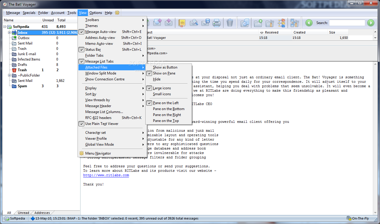
Task: Click the Menu Navigator gear icon
Action: coord(81,153)
